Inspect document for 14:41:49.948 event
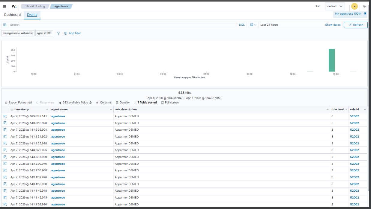This screenshot has height=209, width=371. tap(5, 191)
